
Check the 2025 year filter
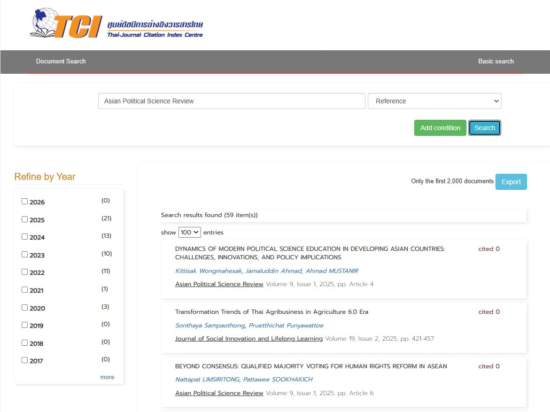[x=25, y=219]
